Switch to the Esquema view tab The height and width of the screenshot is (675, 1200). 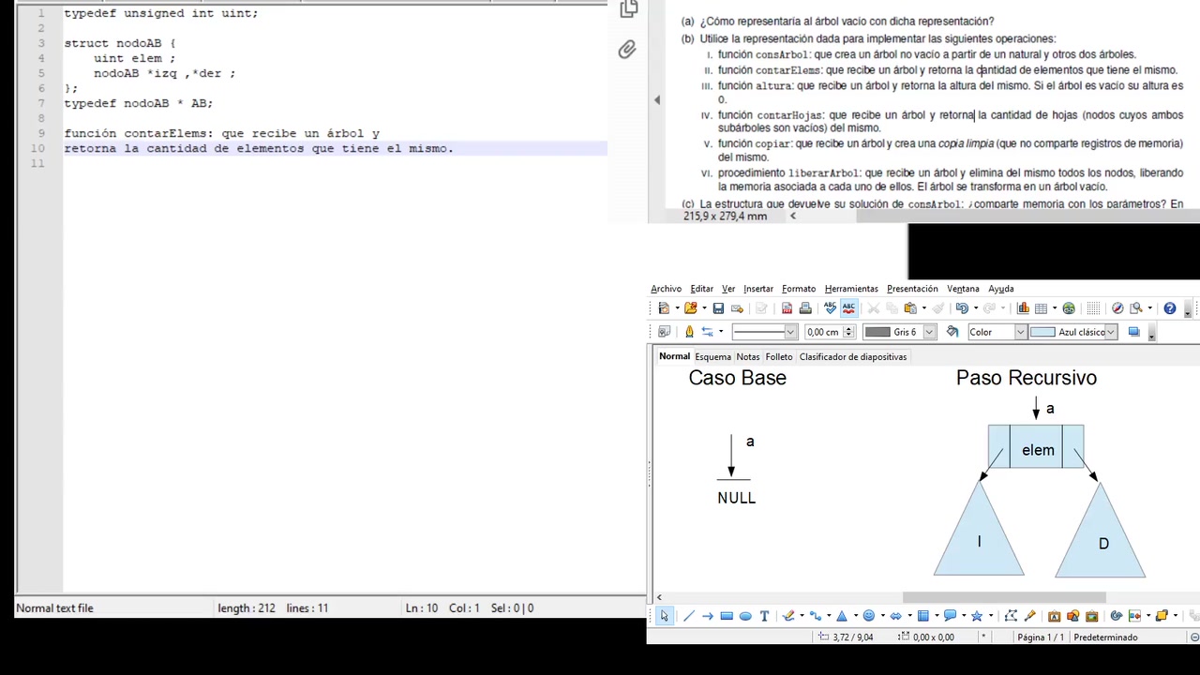(712, 357)
